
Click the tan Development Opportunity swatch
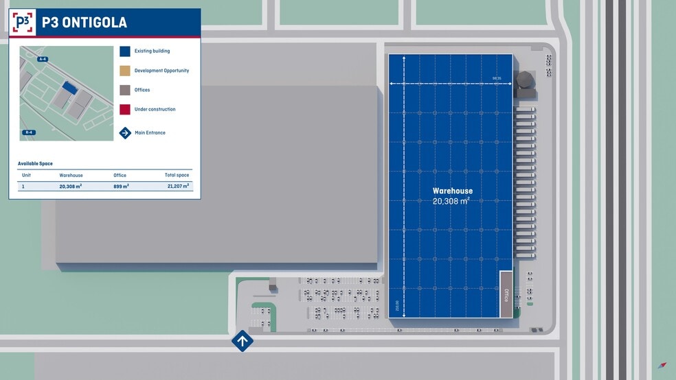tap(125, 71)
